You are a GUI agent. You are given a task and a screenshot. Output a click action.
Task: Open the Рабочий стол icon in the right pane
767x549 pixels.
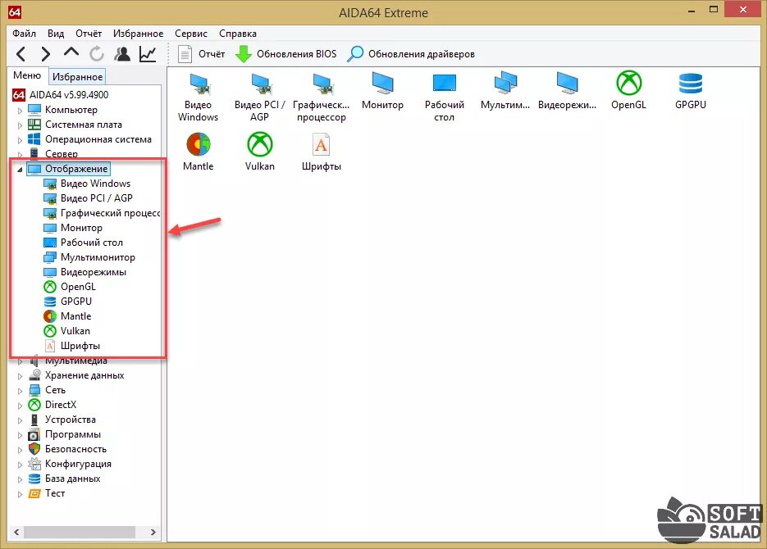point(444,97)
